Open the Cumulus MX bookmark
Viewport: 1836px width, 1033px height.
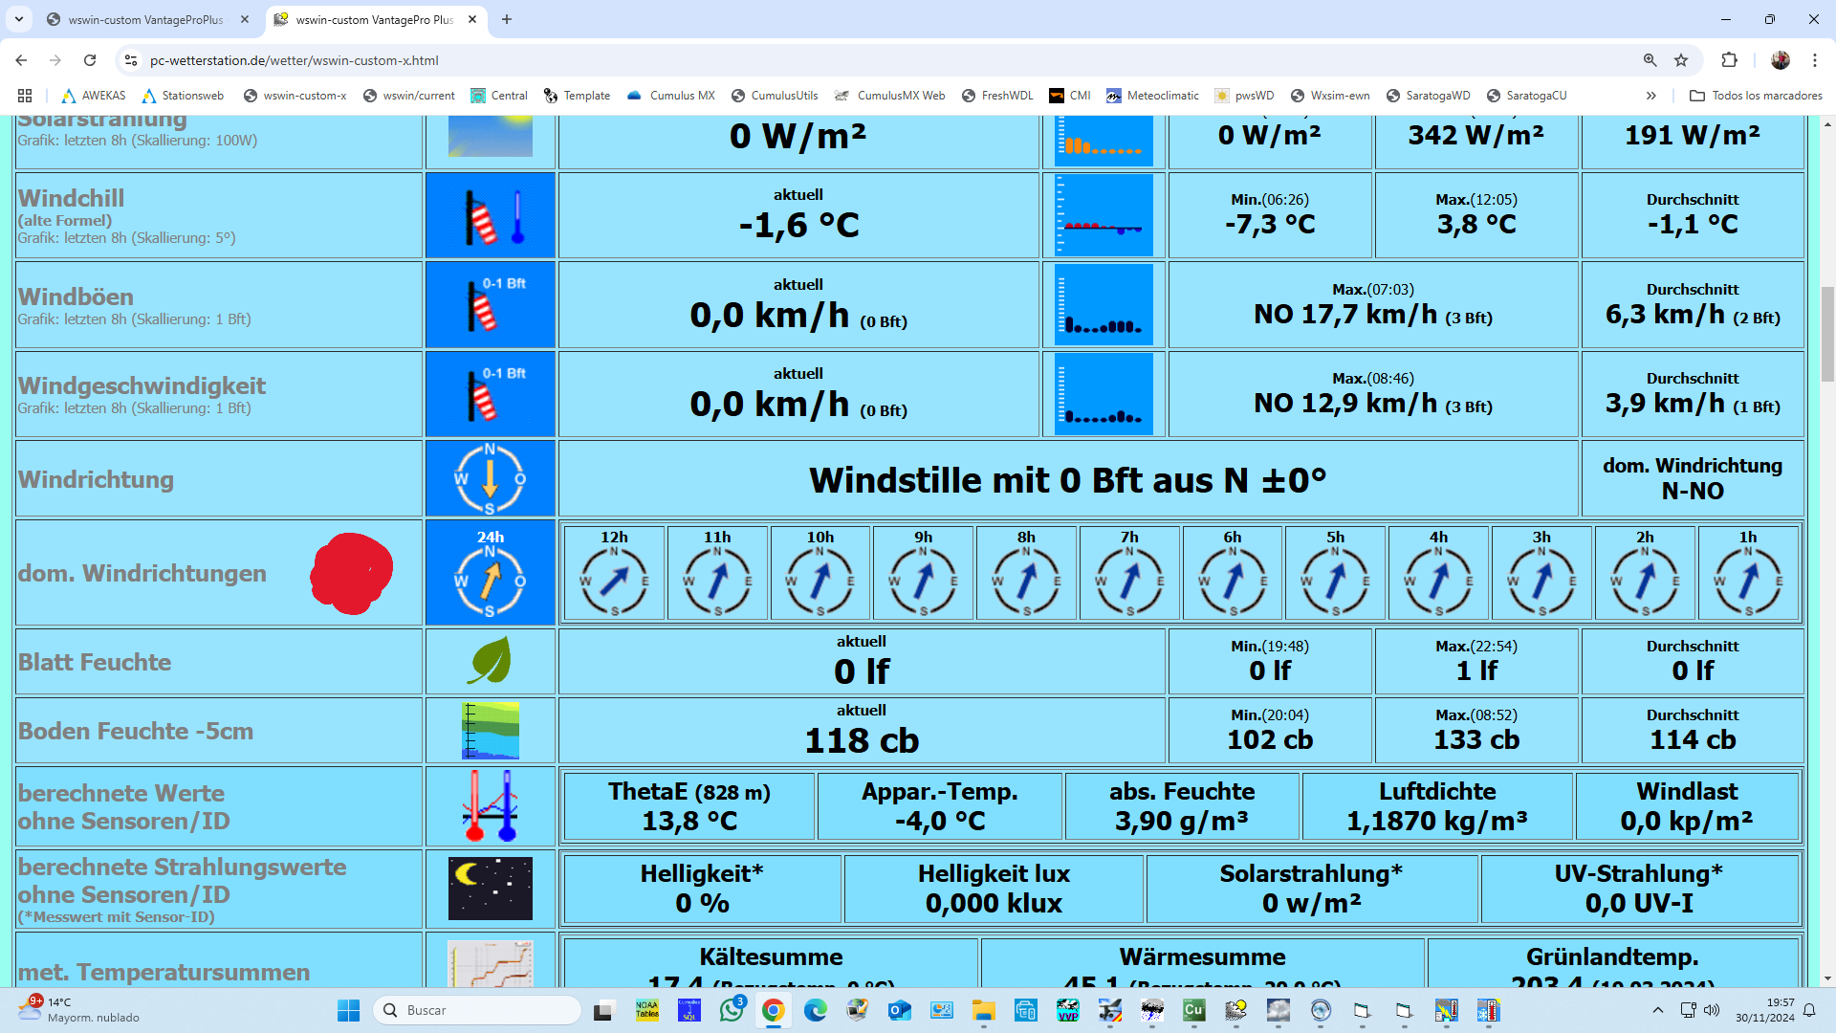pyautogui.click(x=671, y=96)
